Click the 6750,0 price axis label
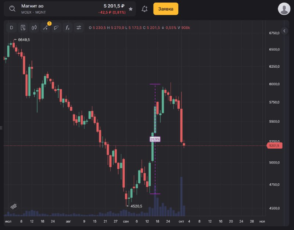The width and height of the screenshot is (294, 230). click(x=274, y=33)
